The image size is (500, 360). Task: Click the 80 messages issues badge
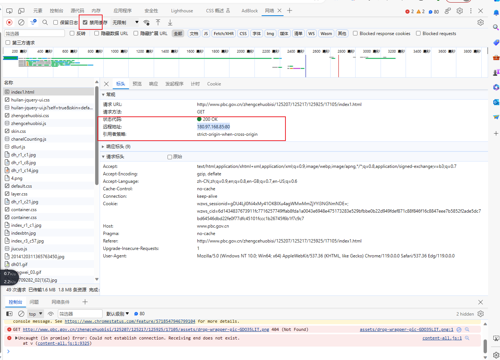434,12
